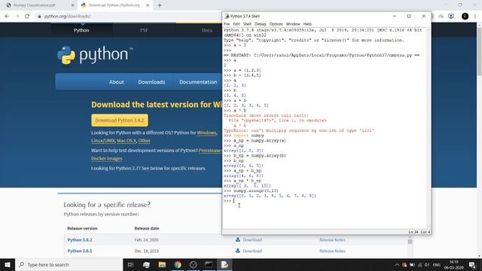Click the 'Ln: 34' status bar entry

(x=413, y=232)
